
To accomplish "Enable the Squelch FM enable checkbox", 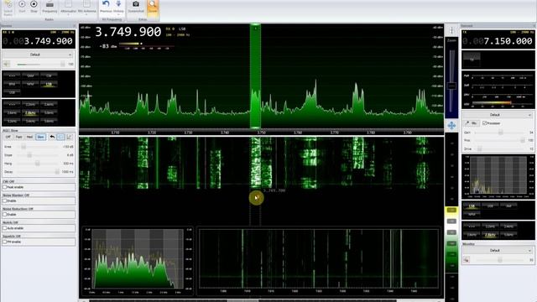I will pos(5,242).
